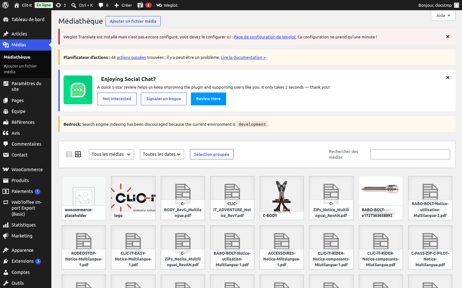
Task: Dismiss the Weglot Translate notice
Action: (x=448, y=36)
